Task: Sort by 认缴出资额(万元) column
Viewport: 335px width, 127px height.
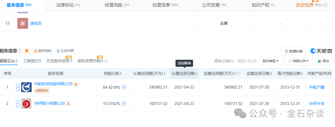Action: click(150, 74)
